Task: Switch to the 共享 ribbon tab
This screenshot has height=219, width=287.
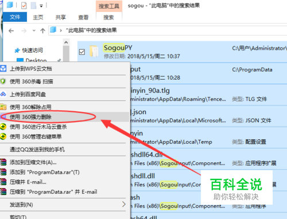Action: [x=61, y=17]
